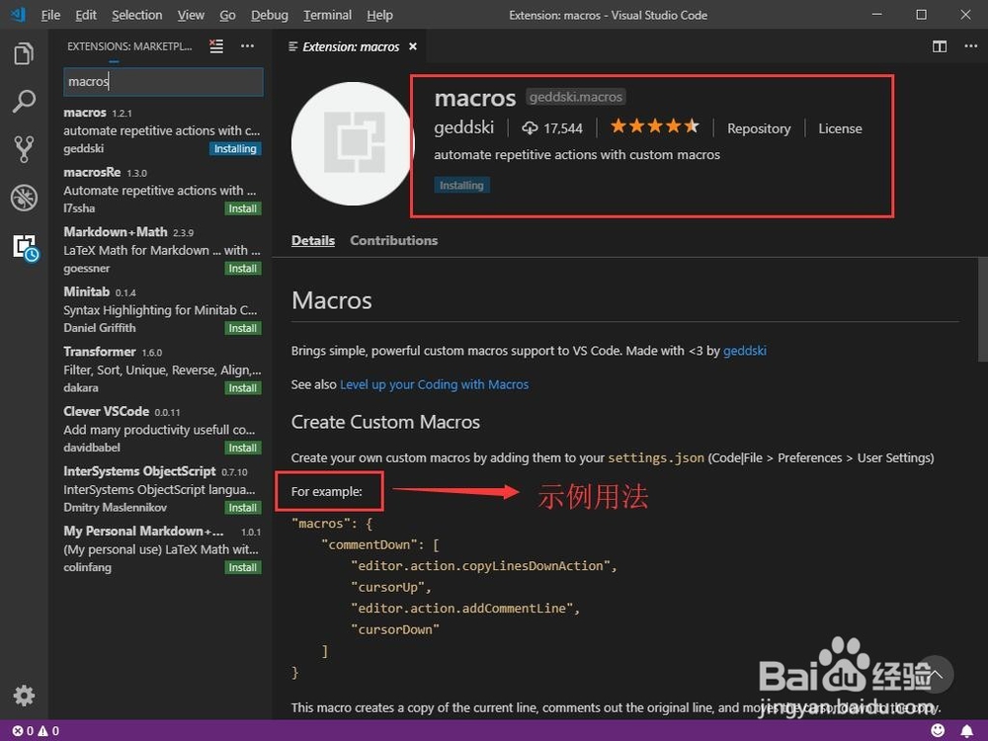This screenshot has width=988, height=741.
Task: Select macros 1.2.1 in extension list
Action: (162, 130)
